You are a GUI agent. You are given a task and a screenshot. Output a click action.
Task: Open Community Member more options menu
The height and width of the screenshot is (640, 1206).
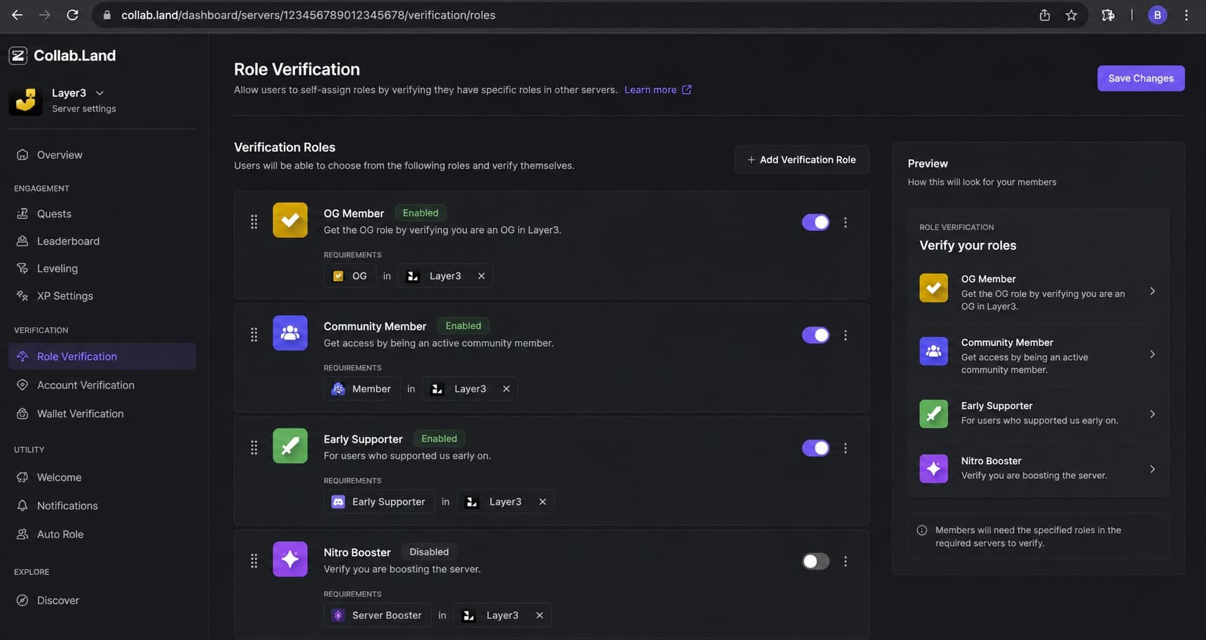point(846,335)
